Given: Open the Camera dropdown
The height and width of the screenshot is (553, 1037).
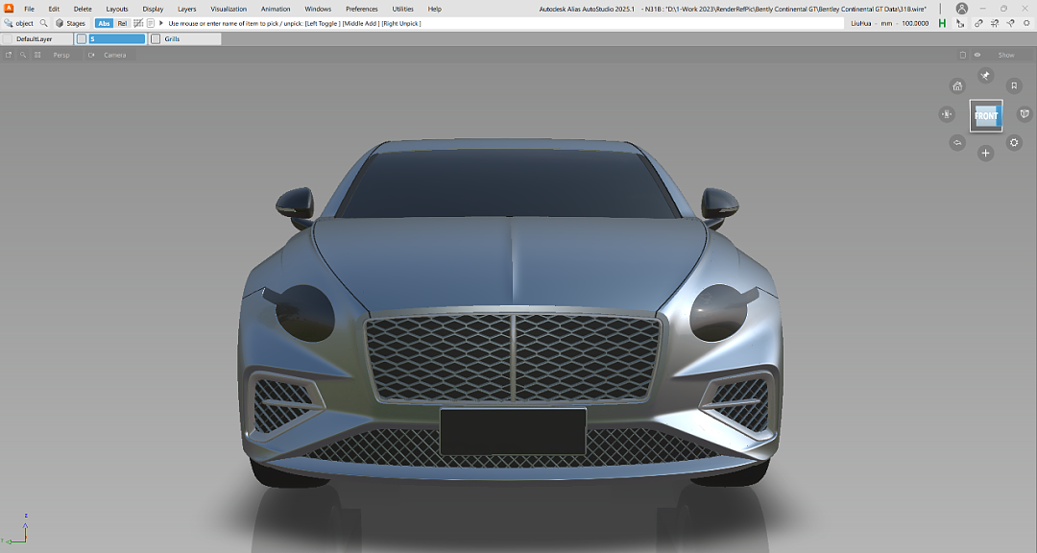Looking at the screenshot, I should click(x=114, y=55).
